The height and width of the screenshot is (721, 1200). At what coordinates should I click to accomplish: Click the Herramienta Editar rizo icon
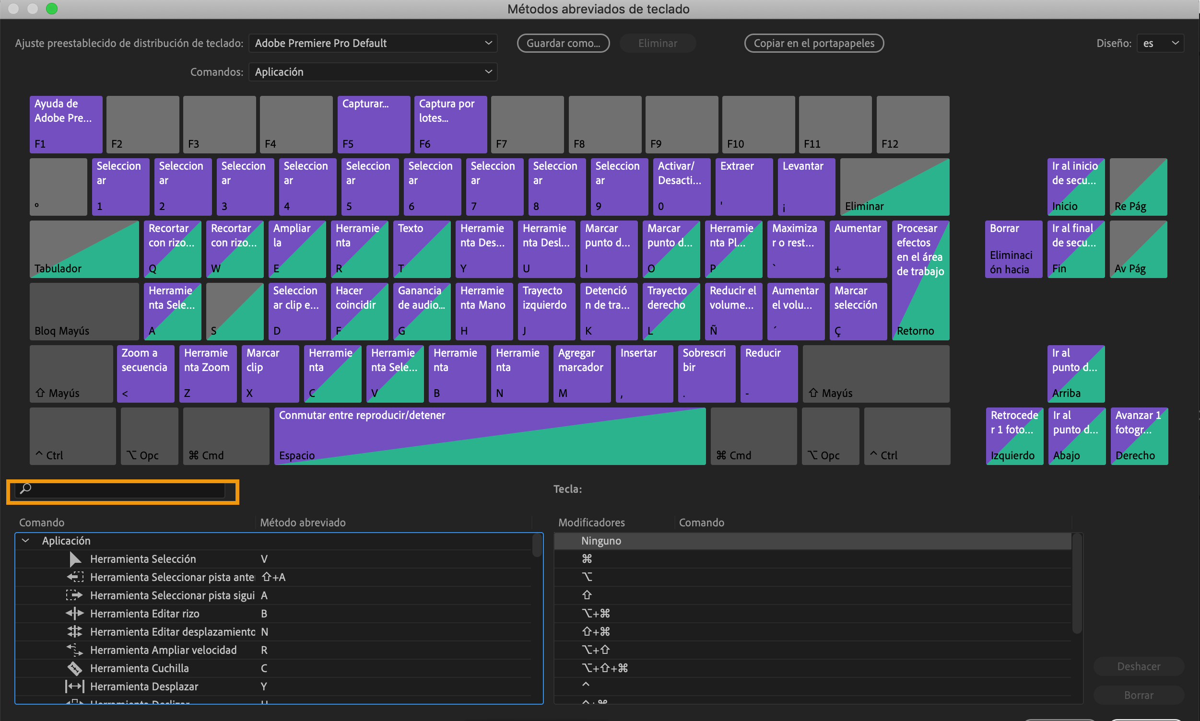[x=75, y=614]
